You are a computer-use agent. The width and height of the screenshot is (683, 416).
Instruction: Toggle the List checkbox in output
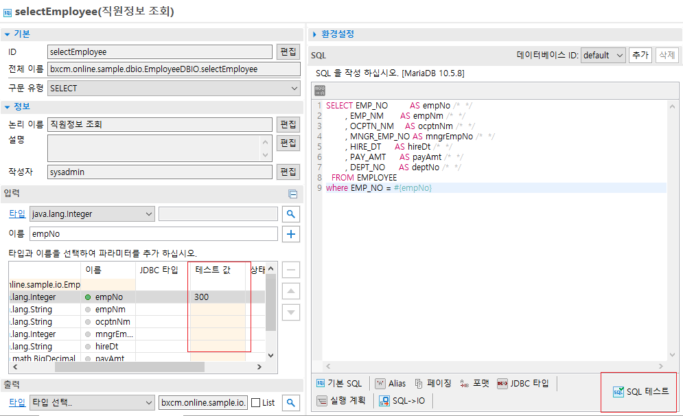pos(255,403)
